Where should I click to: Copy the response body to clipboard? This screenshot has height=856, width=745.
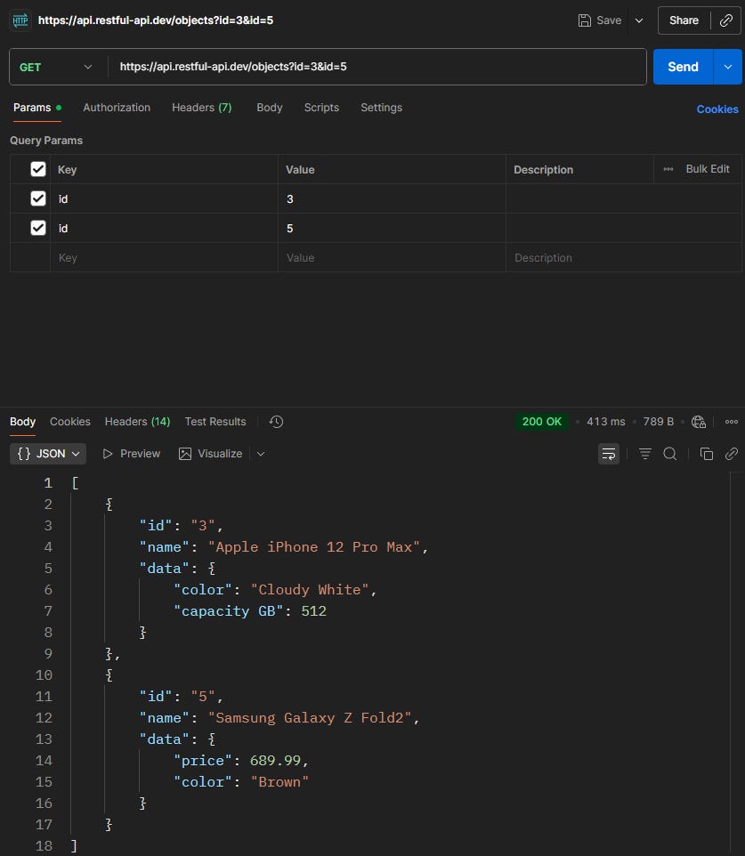[707, 454]
